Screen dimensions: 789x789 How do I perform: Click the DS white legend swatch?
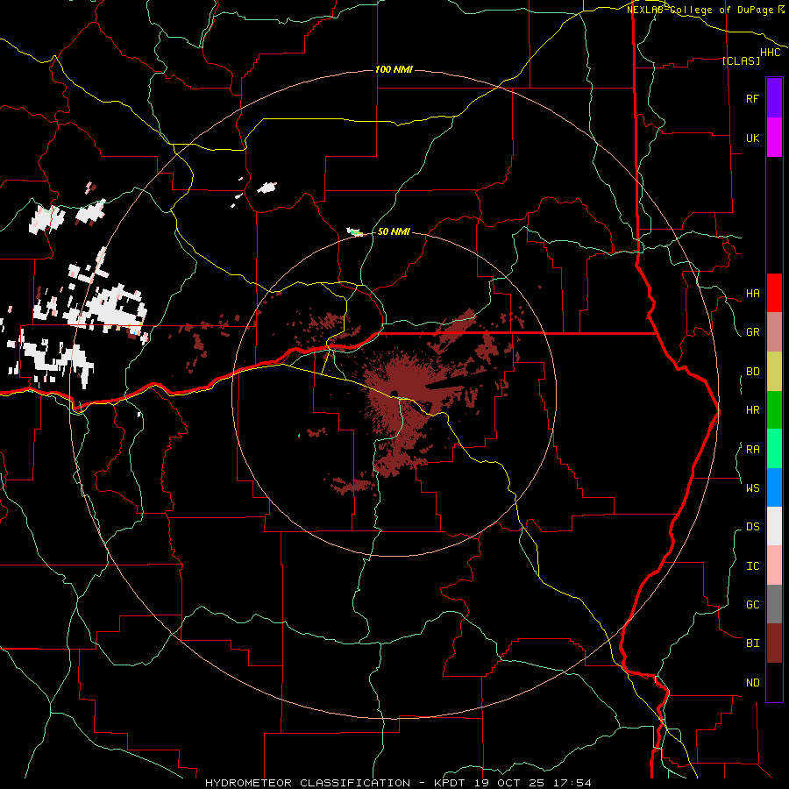pyautogui.click(x=774, y=526)
